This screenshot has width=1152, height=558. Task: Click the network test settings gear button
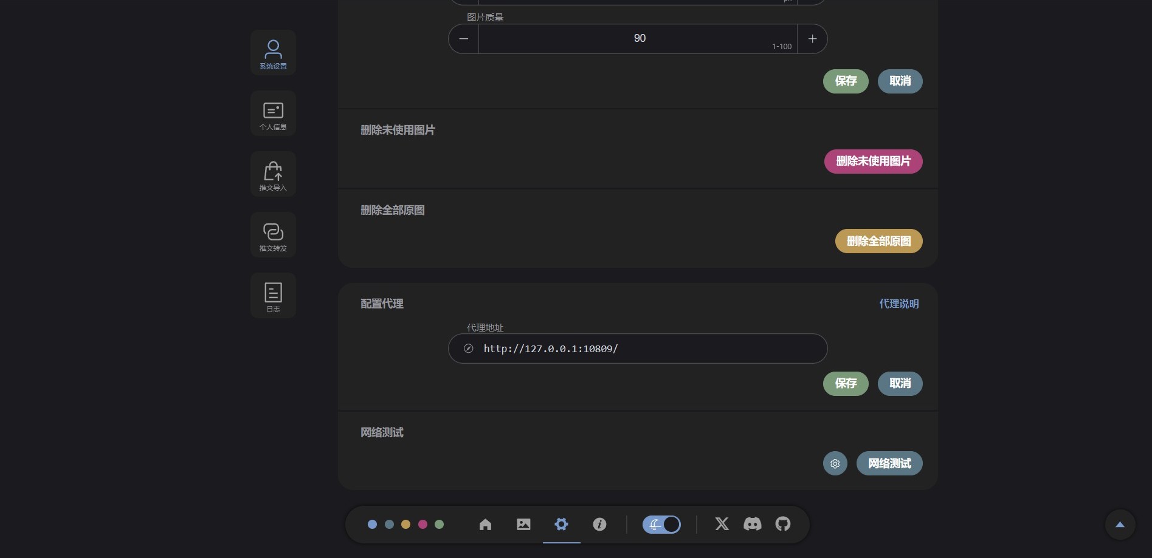click(x=835, y=463)
